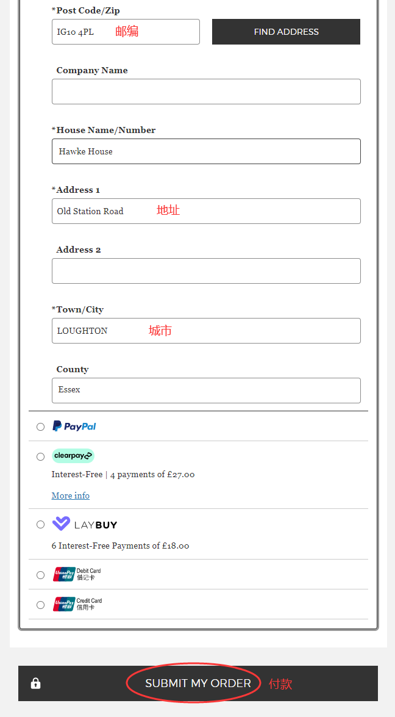Click the FIND ADDRESS button
The width and height of the screenshot is (395, 717).
pyautogui.click(x=286, y=32)
